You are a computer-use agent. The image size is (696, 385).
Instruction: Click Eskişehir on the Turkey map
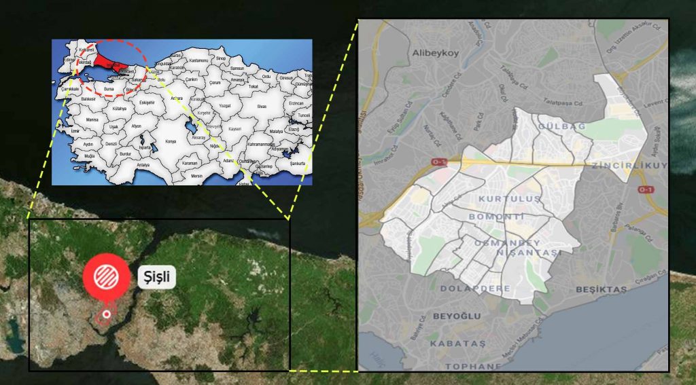(x=147, y=103)
